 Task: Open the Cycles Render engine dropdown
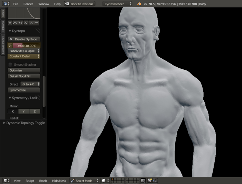click(x=118, y=4)
